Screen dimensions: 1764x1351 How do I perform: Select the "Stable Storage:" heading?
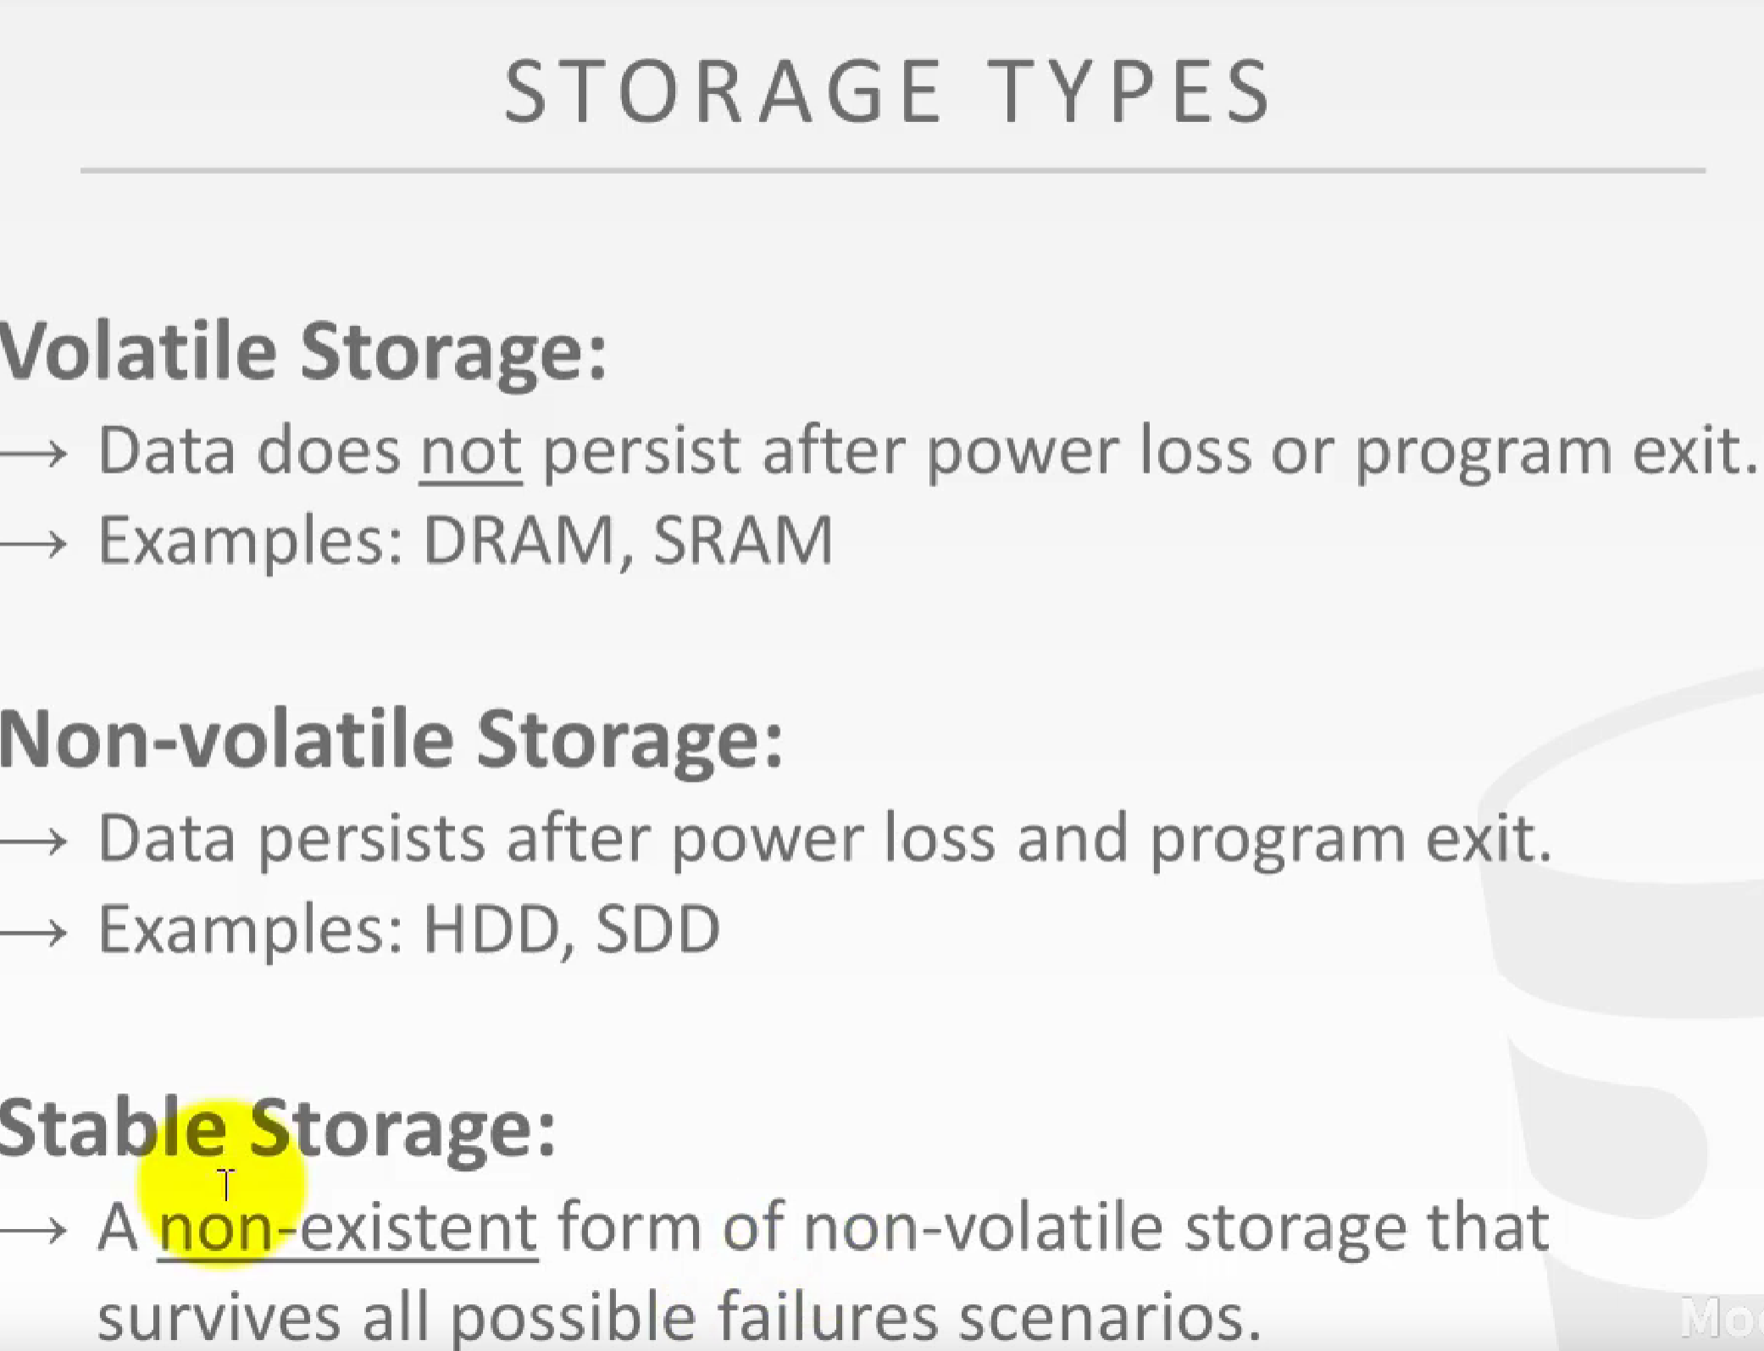point(277,1127)
